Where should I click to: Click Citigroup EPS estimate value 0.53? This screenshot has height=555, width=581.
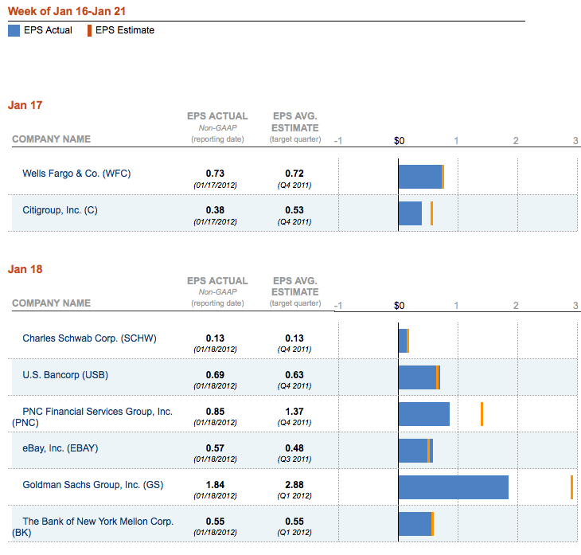coord(294,210)
